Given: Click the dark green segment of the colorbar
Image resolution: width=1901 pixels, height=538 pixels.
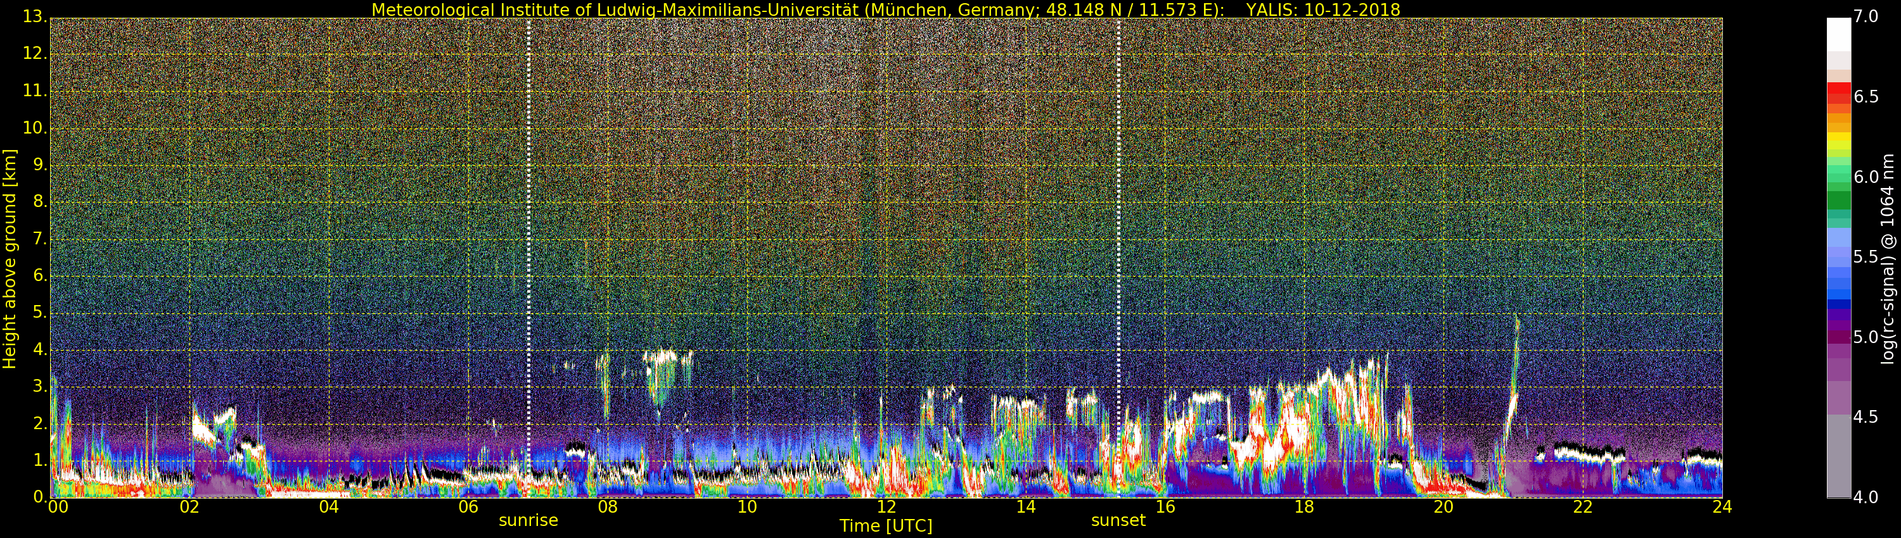Looking at the screenshot, I should point(1838,201).
